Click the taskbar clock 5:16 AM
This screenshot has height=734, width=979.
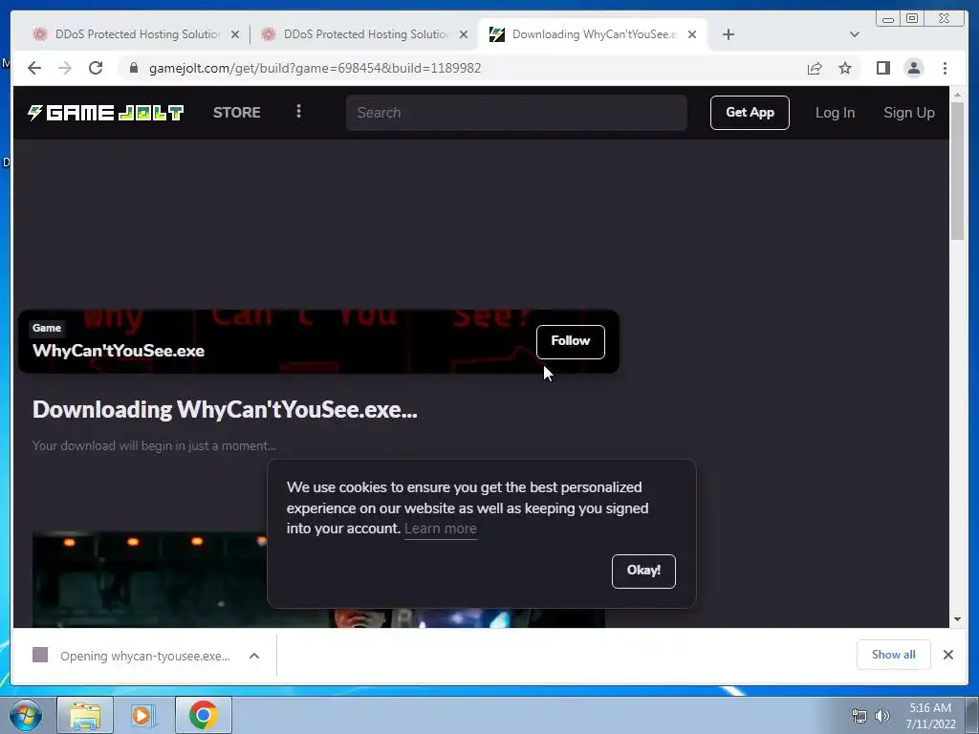pyautogui.click(x=930, y=708)
